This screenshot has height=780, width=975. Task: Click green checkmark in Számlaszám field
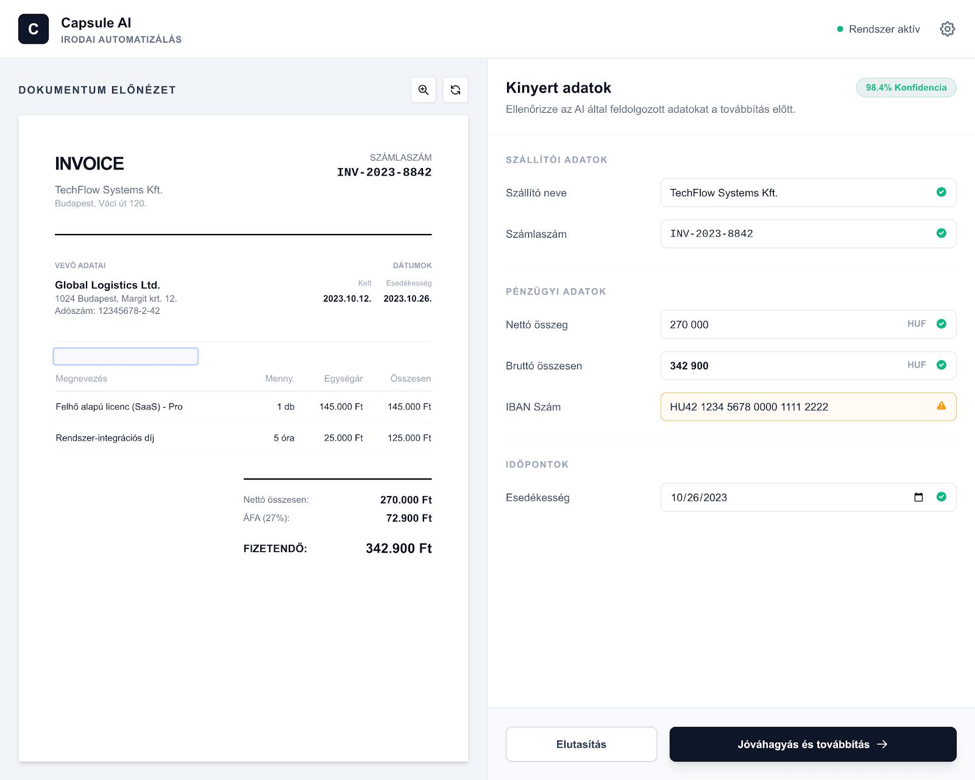coord(941,233)
